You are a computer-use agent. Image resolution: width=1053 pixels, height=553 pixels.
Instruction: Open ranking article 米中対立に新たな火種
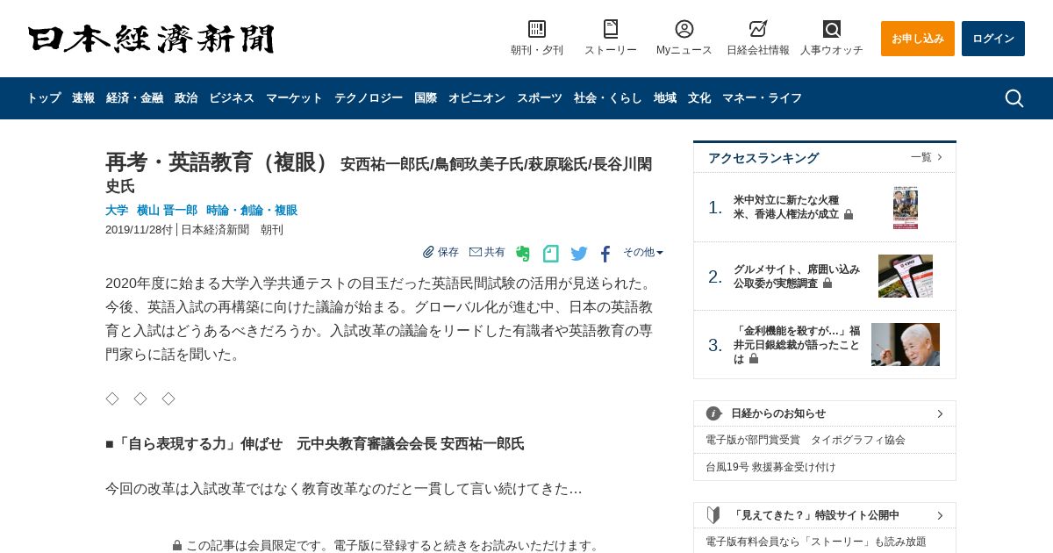[x=792, y=207]
